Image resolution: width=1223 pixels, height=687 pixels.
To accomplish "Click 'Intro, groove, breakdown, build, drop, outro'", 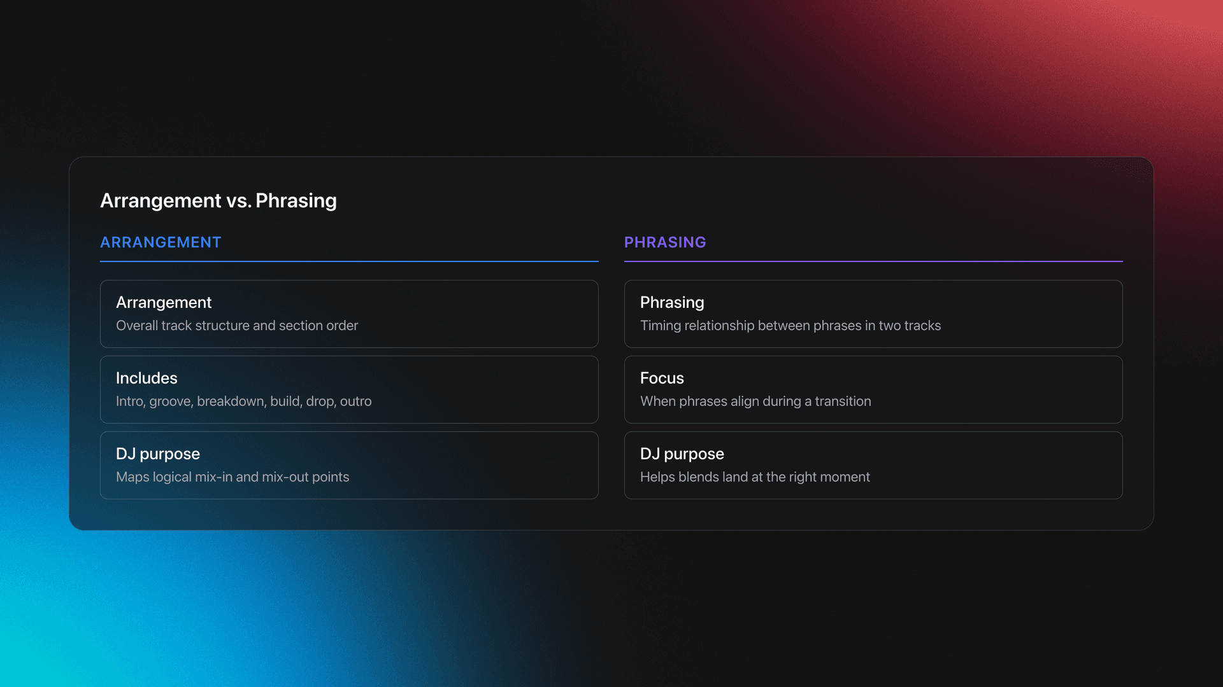I will coord(243,401).
